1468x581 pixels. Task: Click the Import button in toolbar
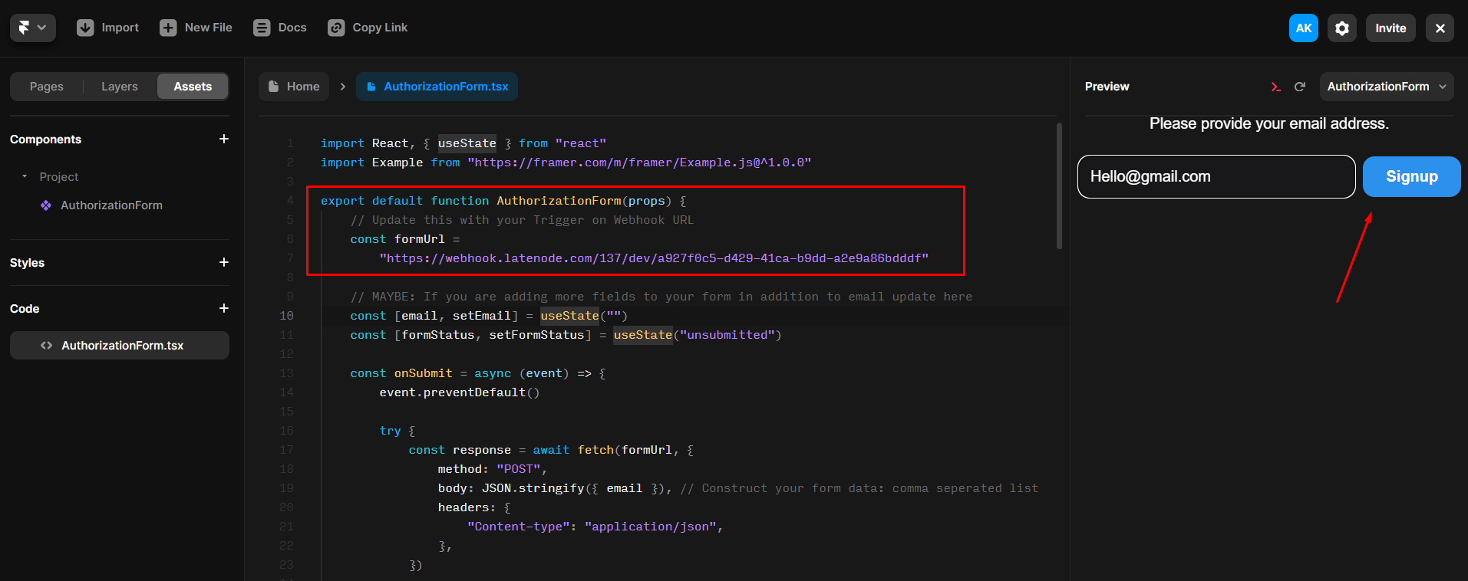(x=108, y=28)
